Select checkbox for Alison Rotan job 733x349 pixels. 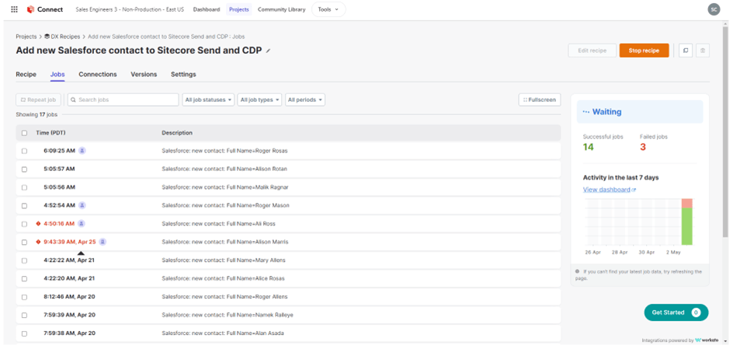(24, 169)
